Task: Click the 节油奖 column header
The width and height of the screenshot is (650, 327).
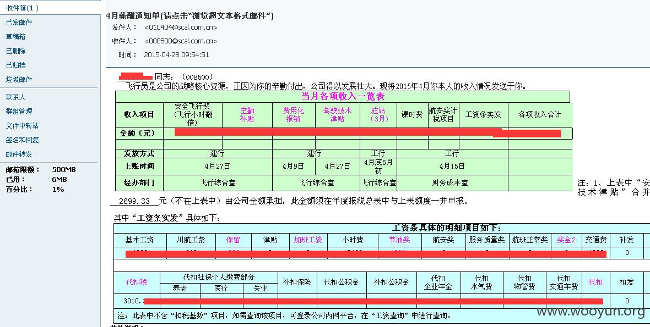Action: (x=399, y=240)
